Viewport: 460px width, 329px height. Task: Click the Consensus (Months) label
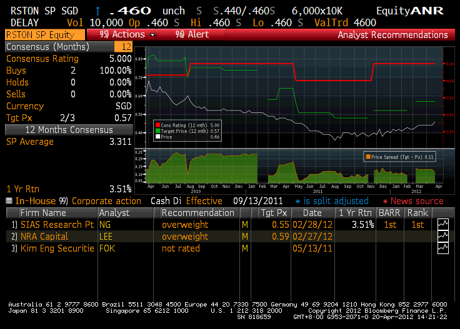[48, 47]
